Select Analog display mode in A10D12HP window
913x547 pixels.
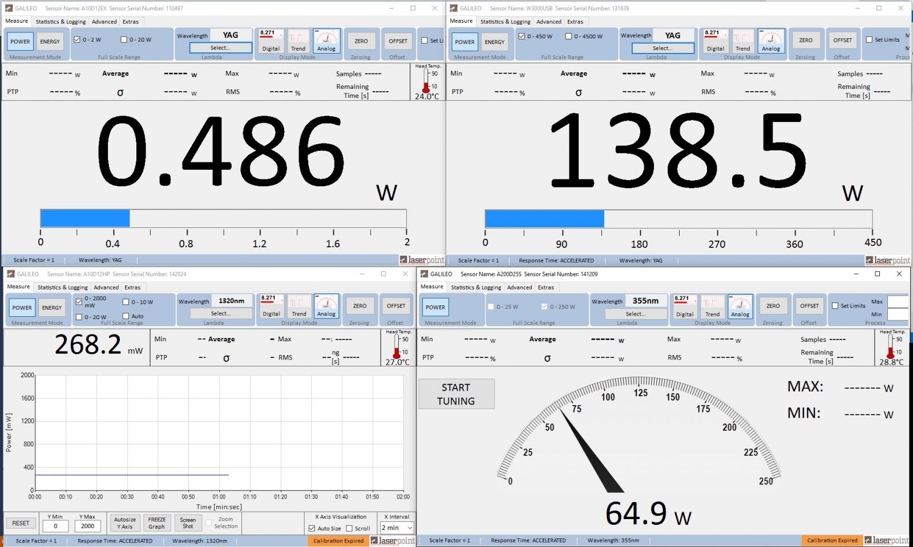(x=326, y=306)
